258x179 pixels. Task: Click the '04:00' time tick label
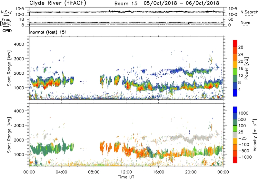tap(61, 172)
